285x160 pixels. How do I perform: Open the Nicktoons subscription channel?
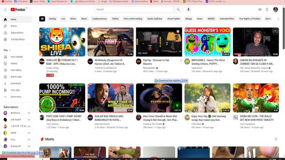[17, 113]
